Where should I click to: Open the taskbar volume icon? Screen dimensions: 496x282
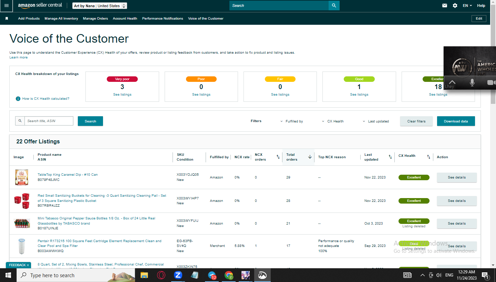pos(439,275)
